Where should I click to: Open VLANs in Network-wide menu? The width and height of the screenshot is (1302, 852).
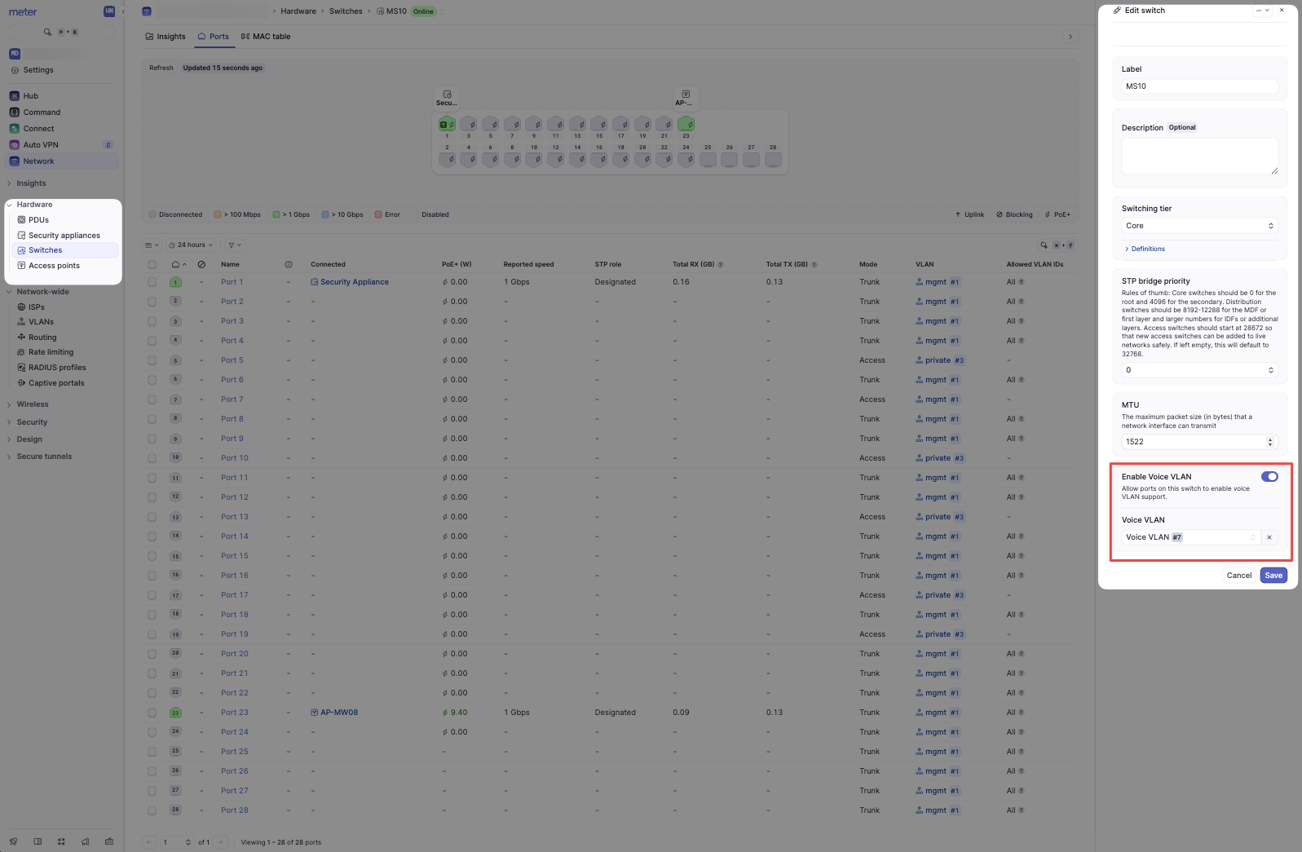point(41,322)
